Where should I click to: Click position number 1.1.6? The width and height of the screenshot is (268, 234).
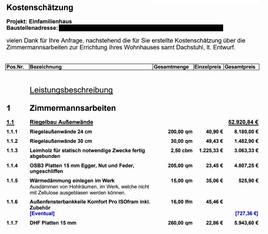(x=12, y=202)
